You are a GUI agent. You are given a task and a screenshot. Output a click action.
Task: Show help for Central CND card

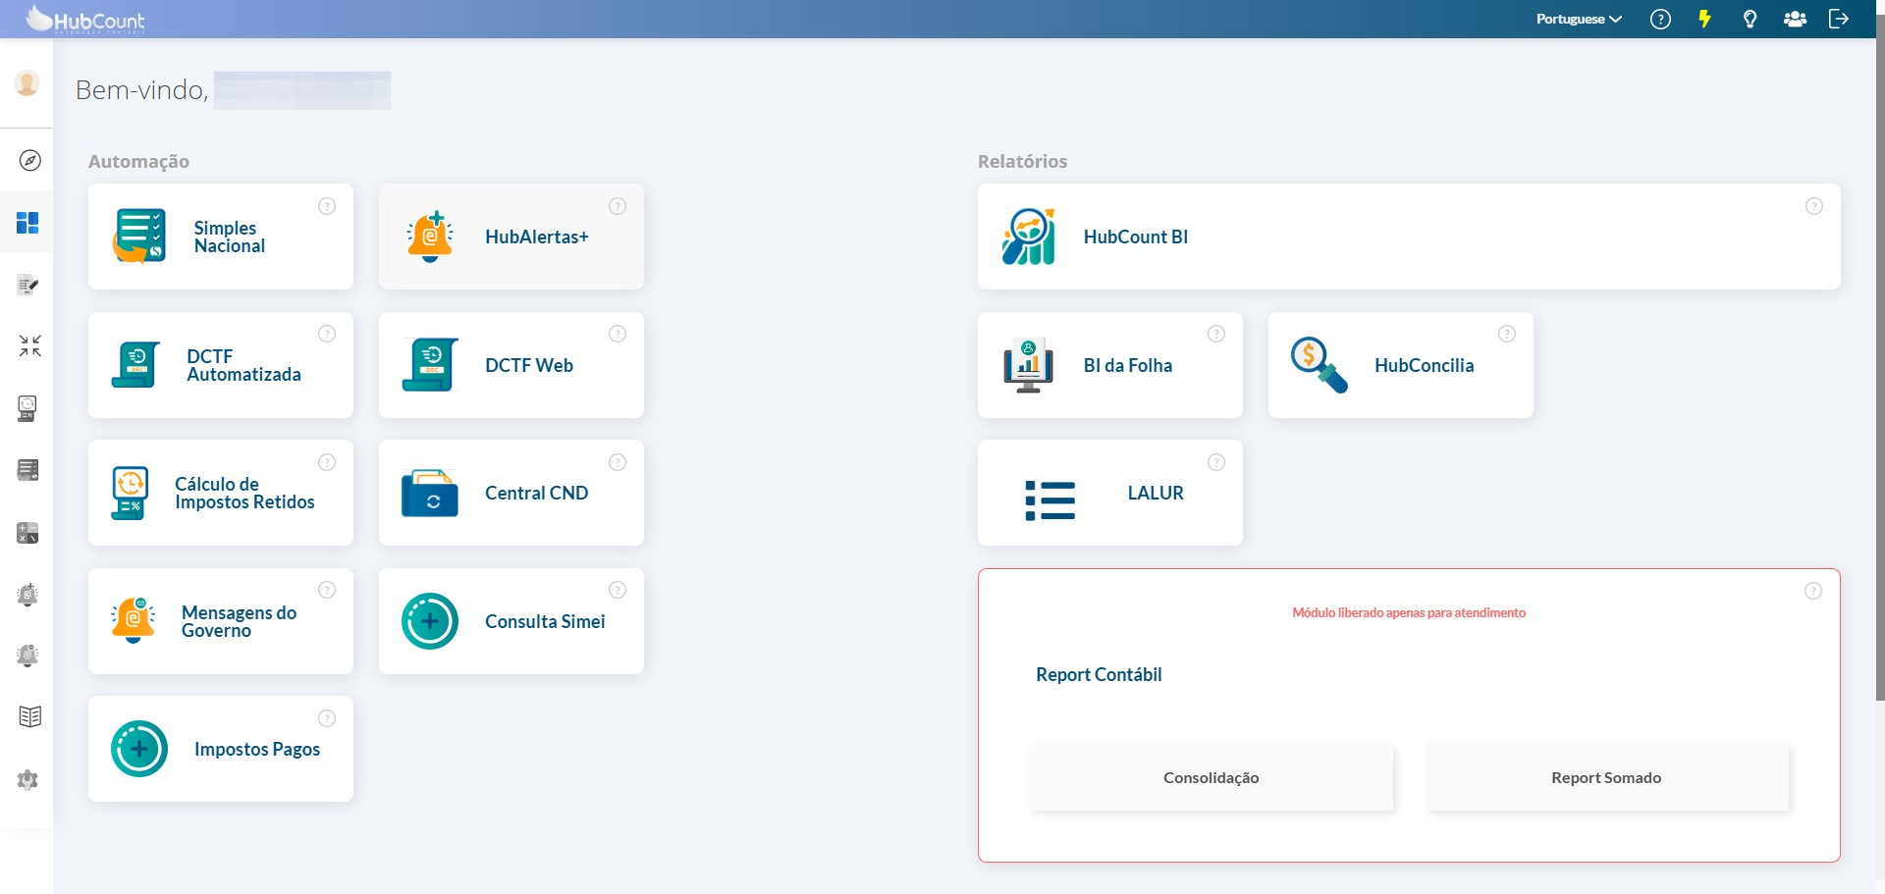(618, 462)
